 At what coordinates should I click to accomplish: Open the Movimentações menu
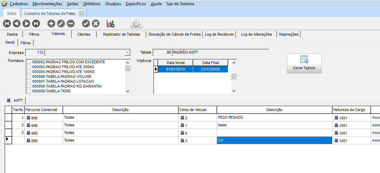47,4
